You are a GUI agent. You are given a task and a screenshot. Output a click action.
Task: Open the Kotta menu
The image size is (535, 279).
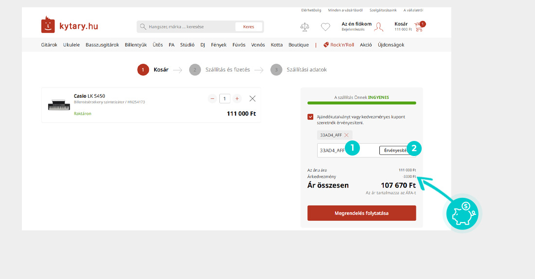[x=277, y=45]
